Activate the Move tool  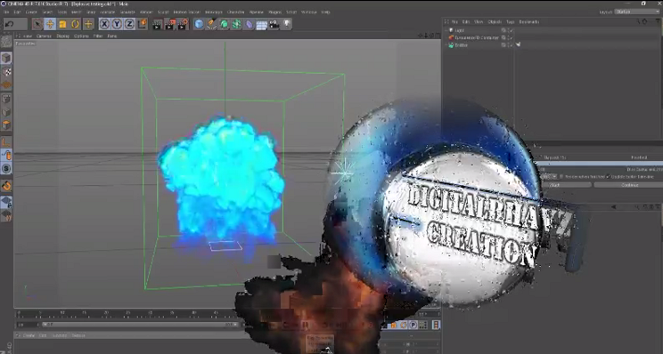(x=50, y=24)
